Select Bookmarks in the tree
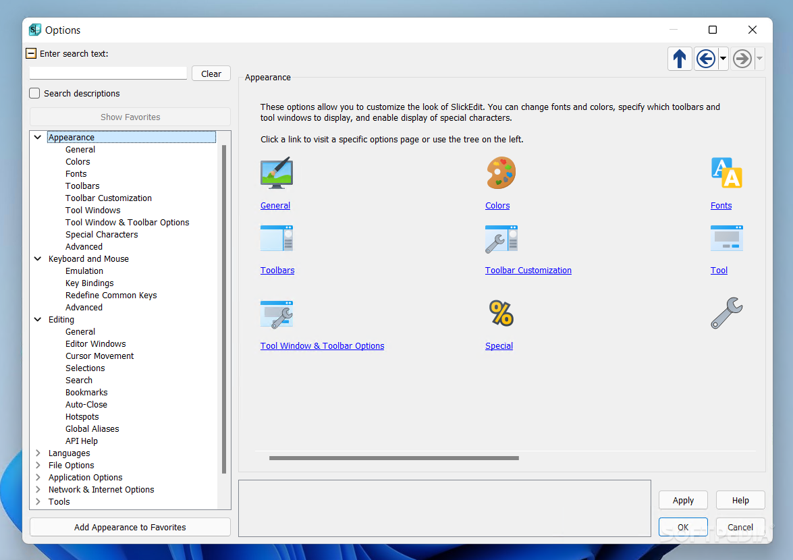The height and width of the screenshot is (560, 793). coord(86,392)
